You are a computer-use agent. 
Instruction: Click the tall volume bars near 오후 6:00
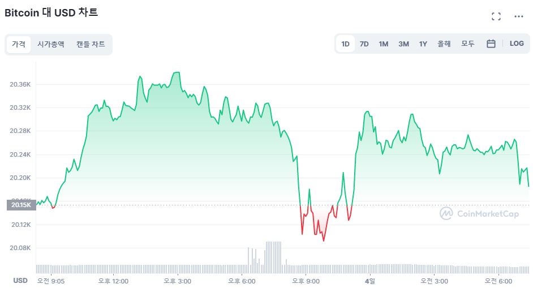(x=273, y=253)
